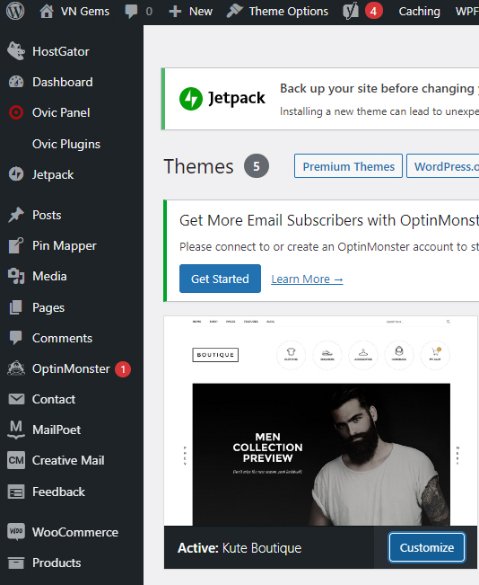Image resolution: width=479 pixels, height=585 pixels.
Task: Click the Pin Mapper edit icon
Action: (16, 245)
